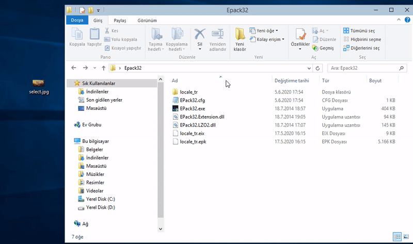The height and width of the screenshot is (244, 413).
Task: Switch to the Paylaş ribbon tab
Action: coord(120,20)
